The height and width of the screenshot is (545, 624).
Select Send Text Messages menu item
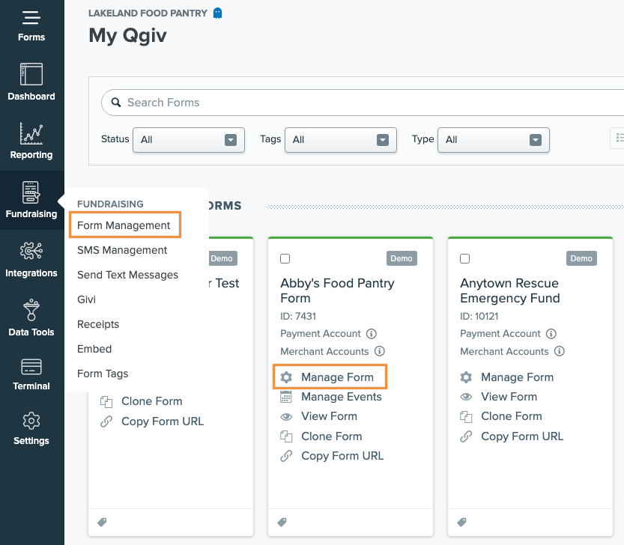127,275
